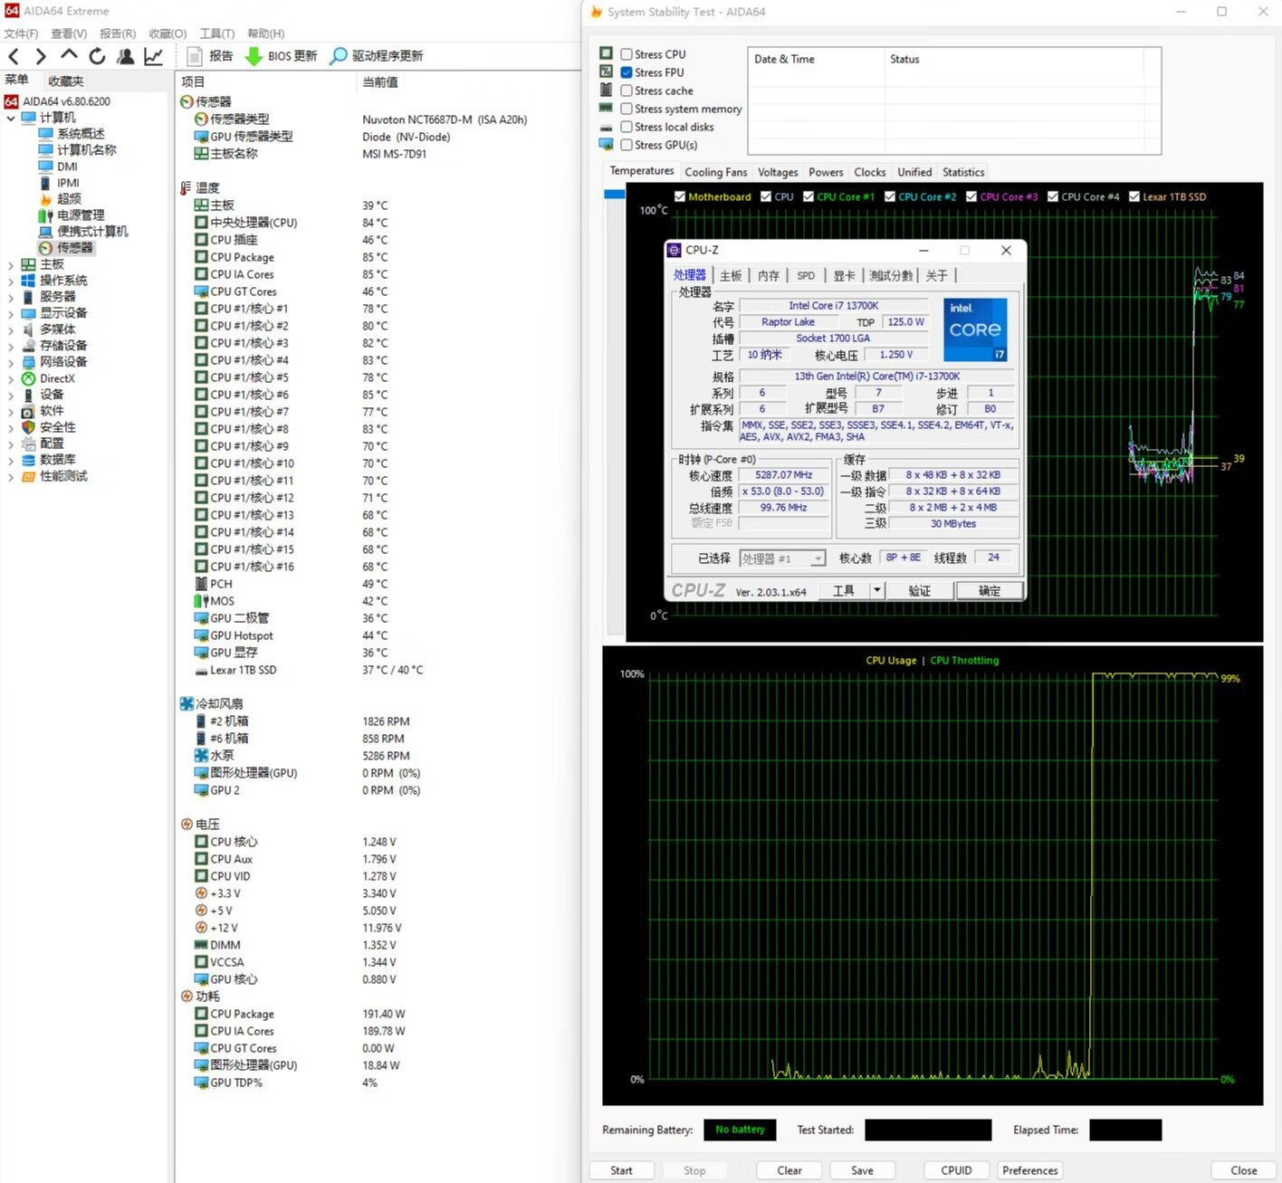This screenshot has width=1282, height=1183.
Task: Expand the 存储设备 tree node
Action: point(11,346)
